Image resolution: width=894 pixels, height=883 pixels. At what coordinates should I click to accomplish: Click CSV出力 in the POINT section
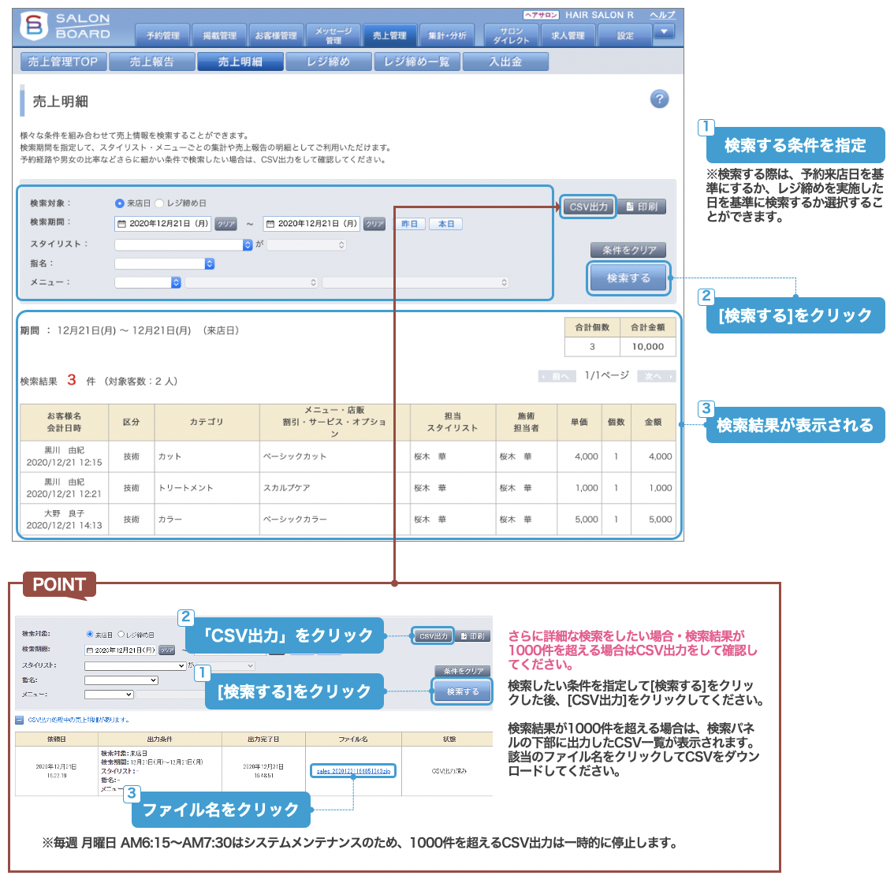434,635
